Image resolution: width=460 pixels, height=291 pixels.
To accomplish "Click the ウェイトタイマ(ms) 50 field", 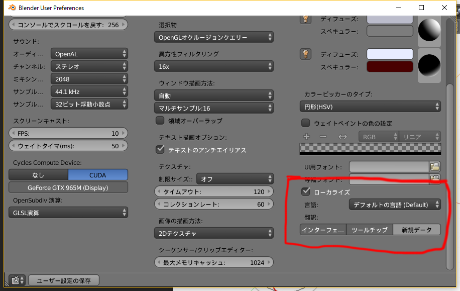I will [x=68, y=146].
